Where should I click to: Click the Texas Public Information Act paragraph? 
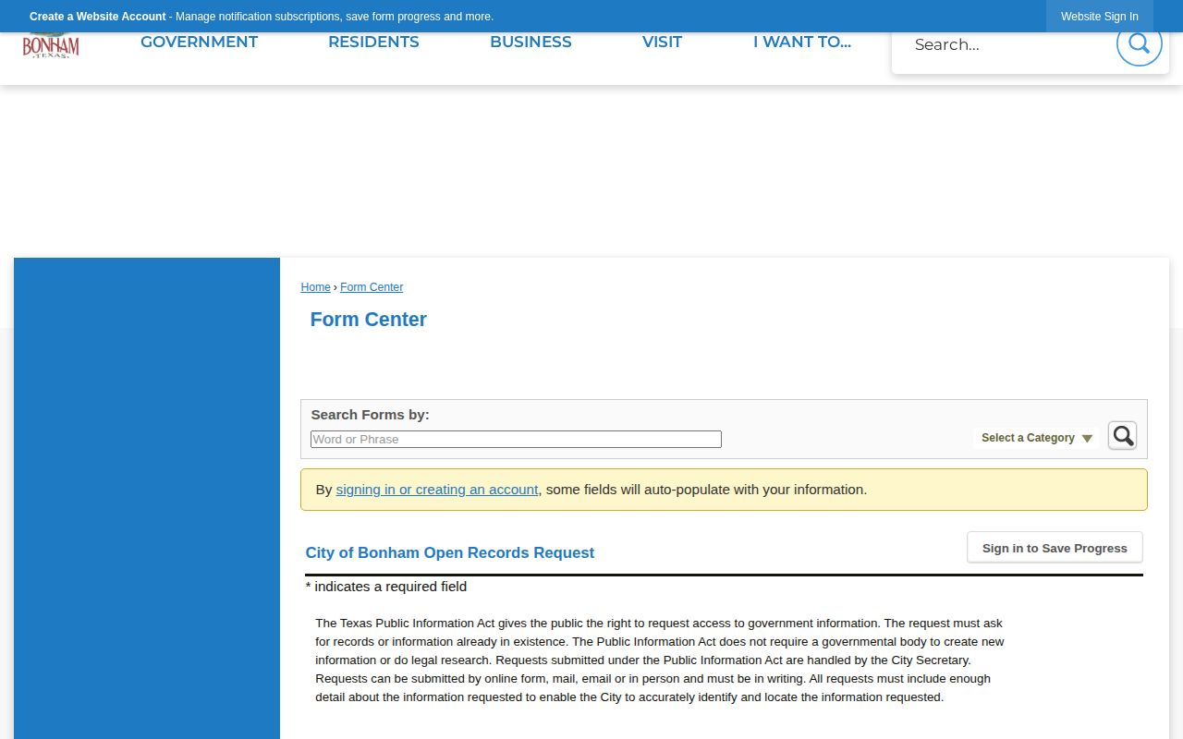click(x=660, y=660)
